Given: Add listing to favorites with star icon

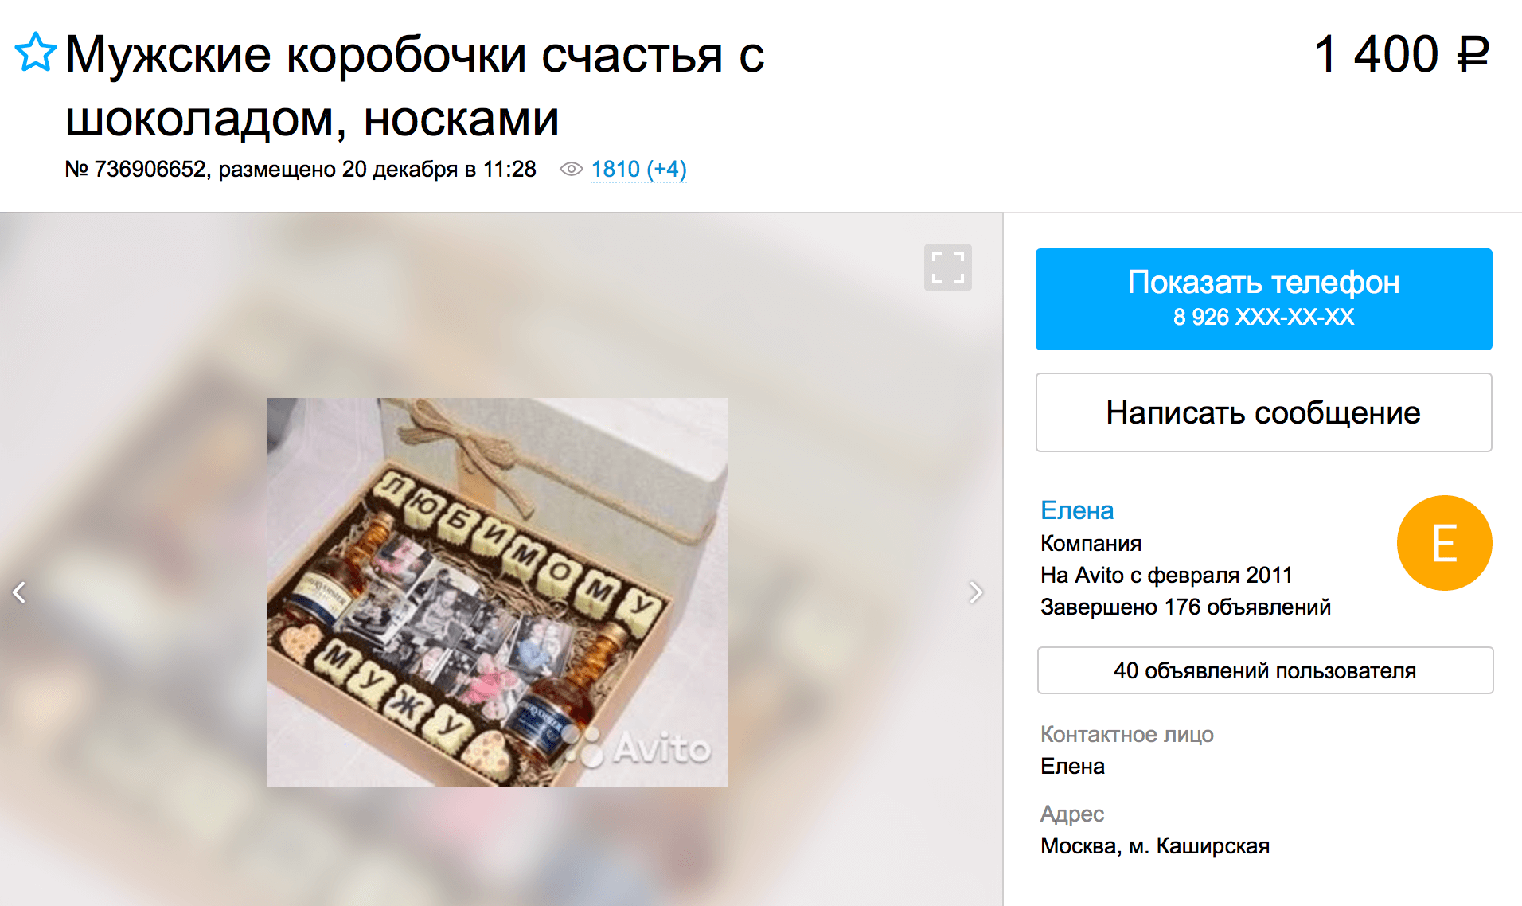Looking at the screenshot, I should pyautogui.click(x=36, y=53).
